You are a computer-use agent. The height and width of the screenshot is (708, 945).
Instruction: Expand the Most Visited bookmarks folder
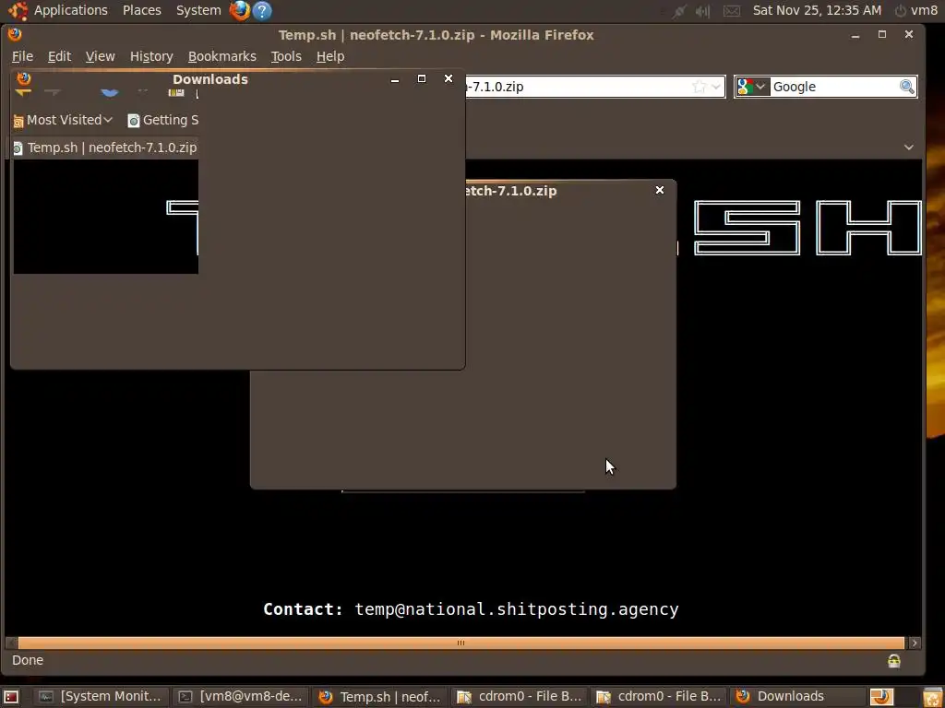[x=63, y=120]
